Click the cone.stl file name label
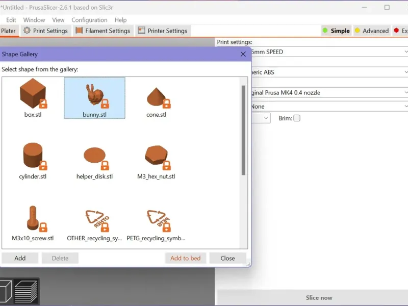Viewport: 408px width, 306px height. pyautogui.click(x=156, y=115)
